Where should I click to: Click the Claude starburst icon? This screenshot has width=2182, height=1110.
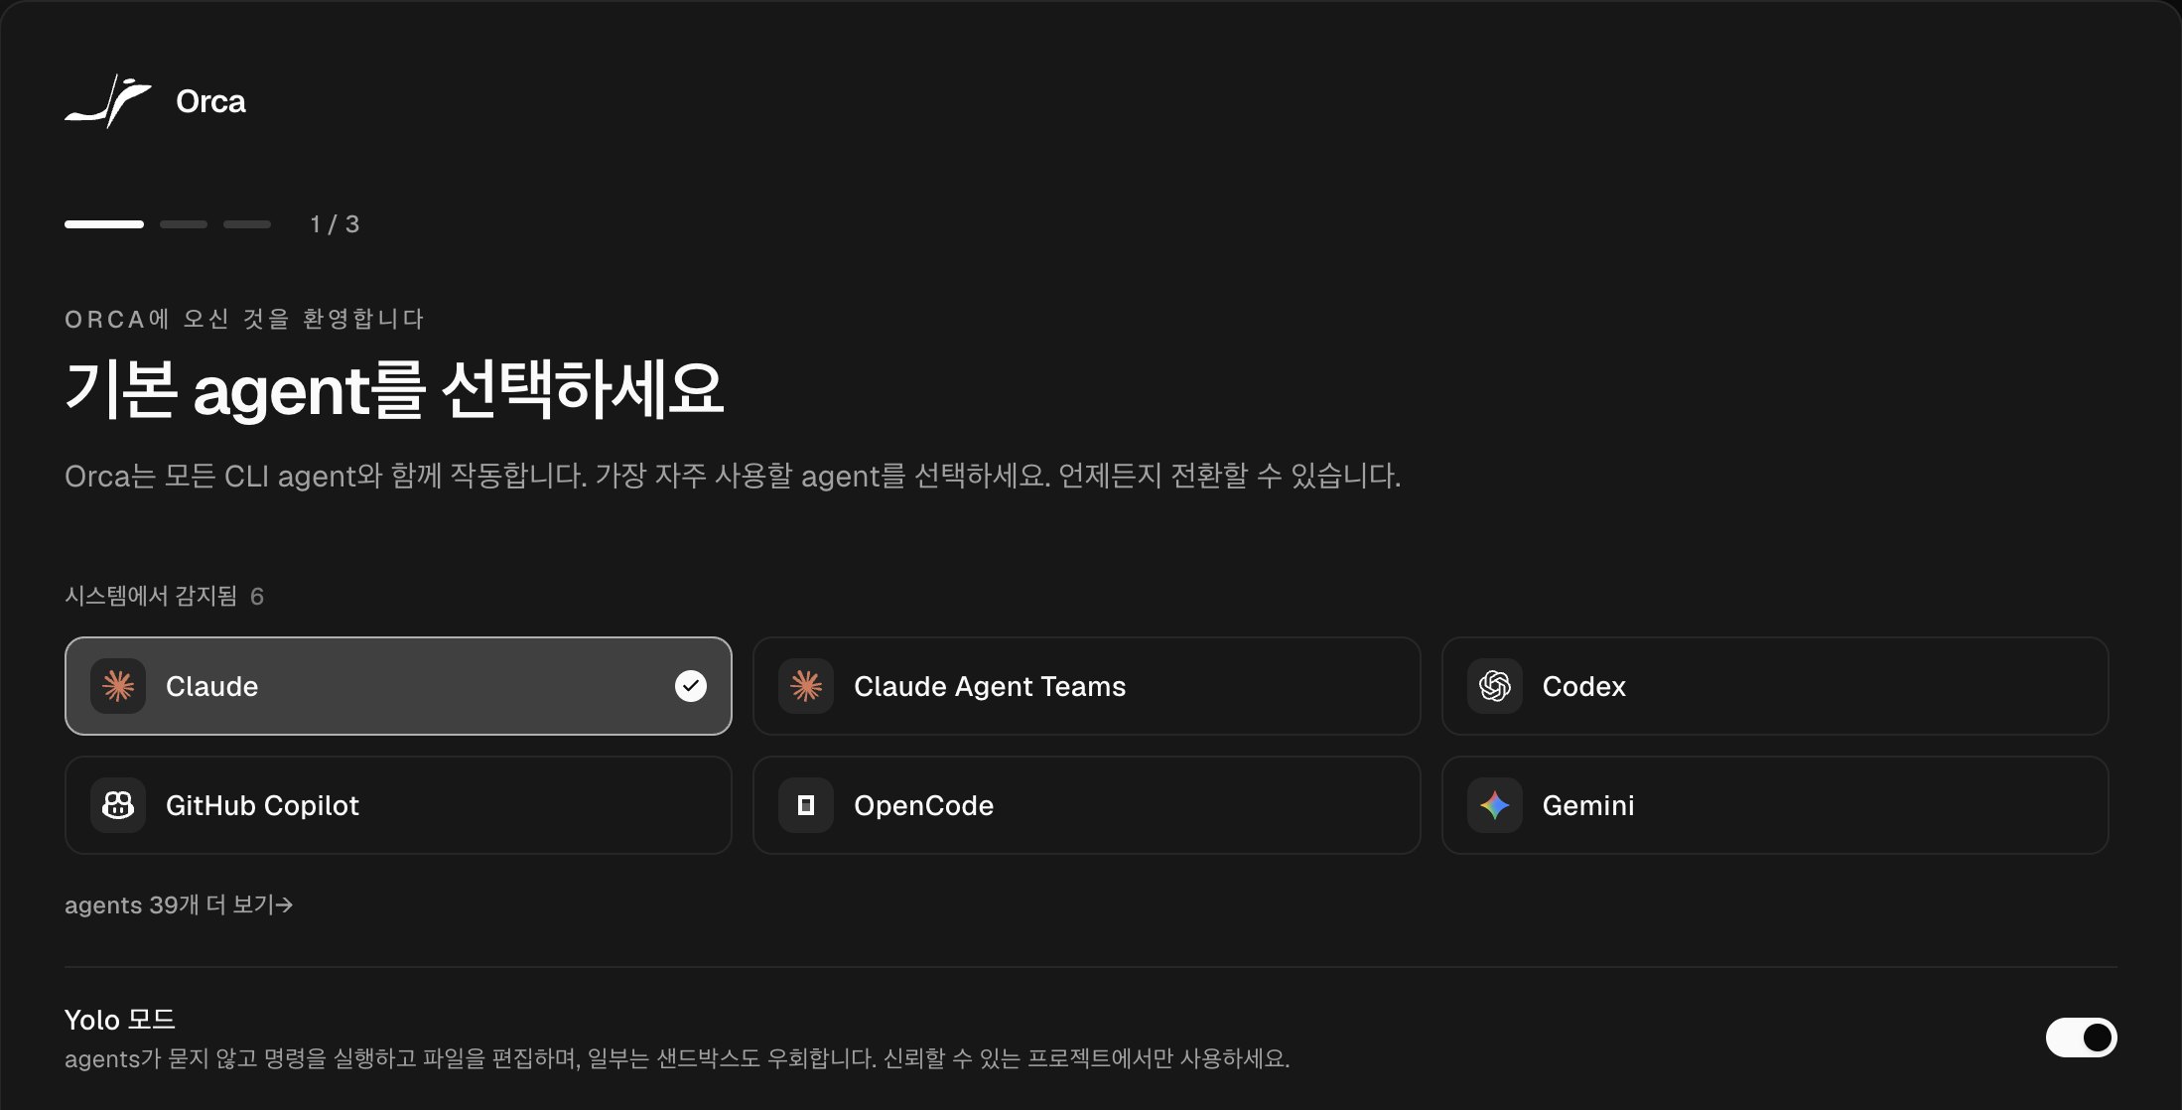(118, 686)
